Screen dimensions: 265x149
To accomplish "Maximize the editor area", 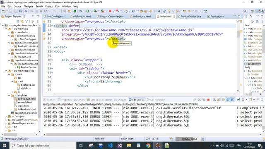I will point(239,17).
